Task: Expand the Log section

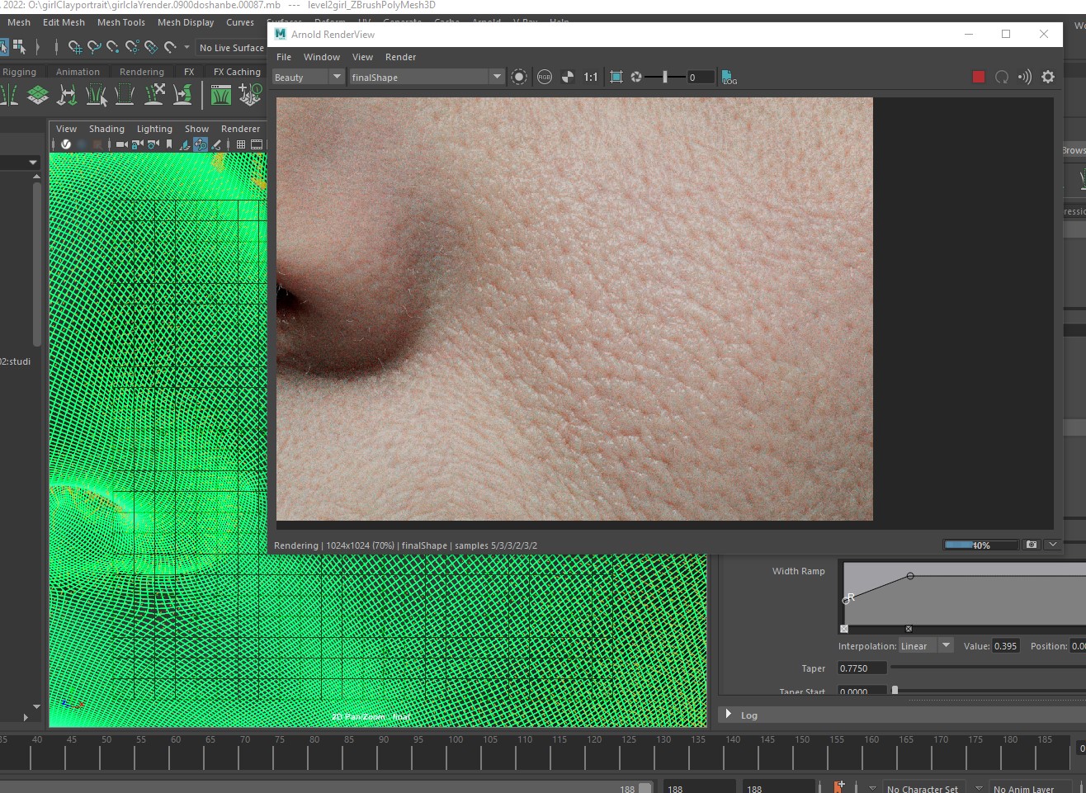Action: click(729, 715)
